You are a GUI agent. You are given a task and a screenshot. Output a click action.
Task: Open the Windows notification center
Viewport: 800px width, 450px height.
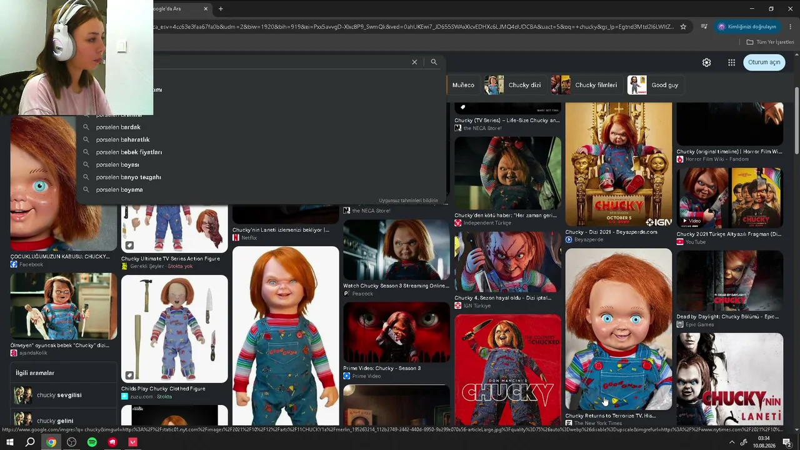(x=787, y=442)
